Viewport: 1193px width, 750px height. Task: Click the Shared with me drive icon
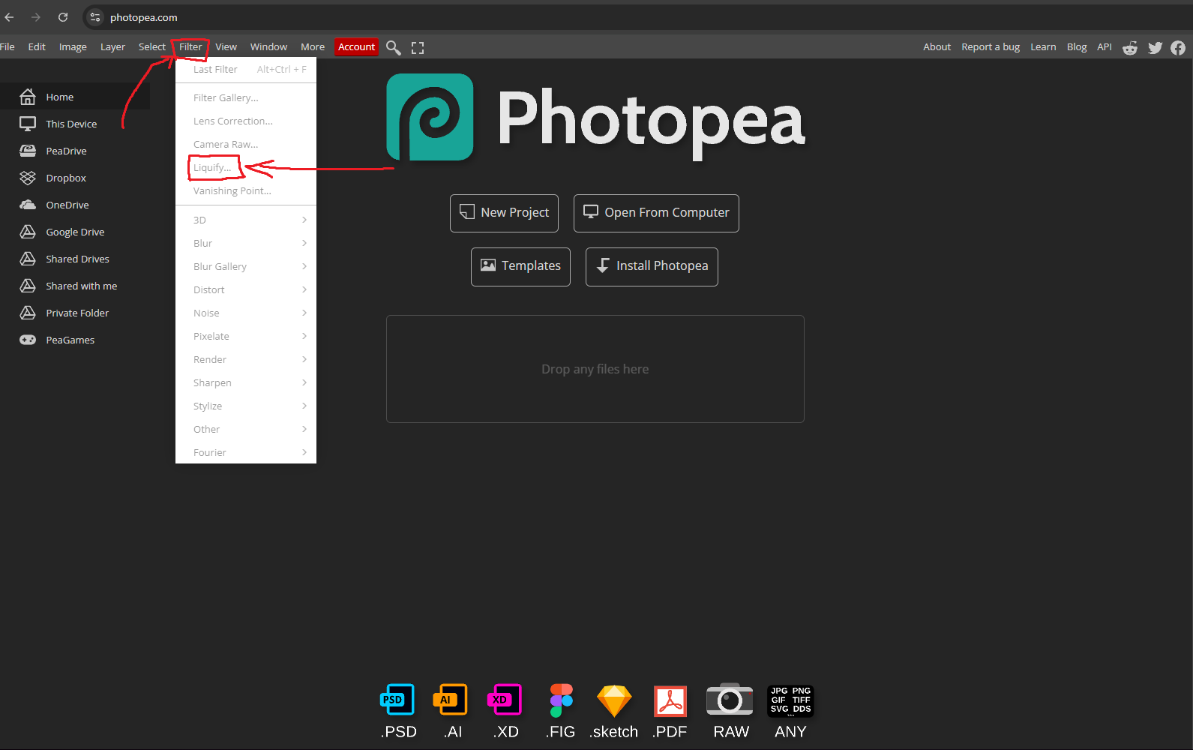tap(28, 286)
